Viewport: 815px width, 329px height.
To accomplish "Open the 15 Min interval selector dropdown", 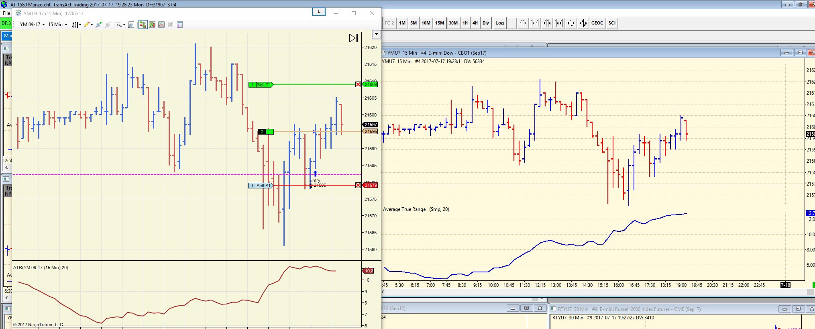I will 57,25.
